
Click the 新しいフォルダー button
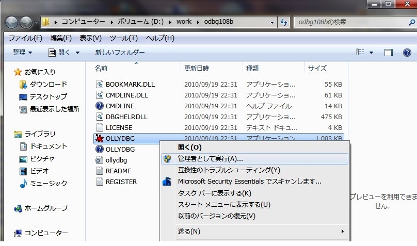120,53
